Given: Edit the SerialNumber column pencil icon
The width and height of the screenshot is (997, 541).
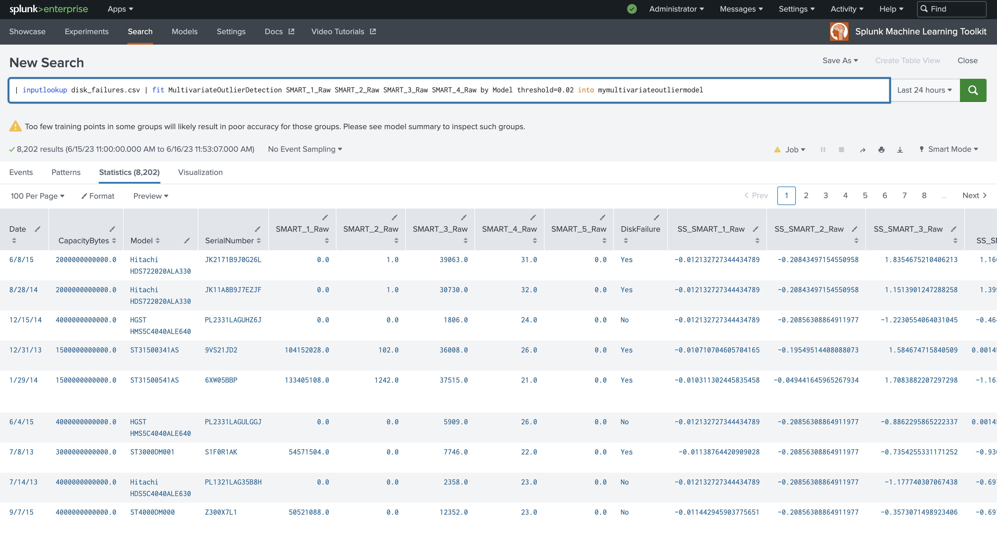Looking at the screenshot, I should click(257, 229).
